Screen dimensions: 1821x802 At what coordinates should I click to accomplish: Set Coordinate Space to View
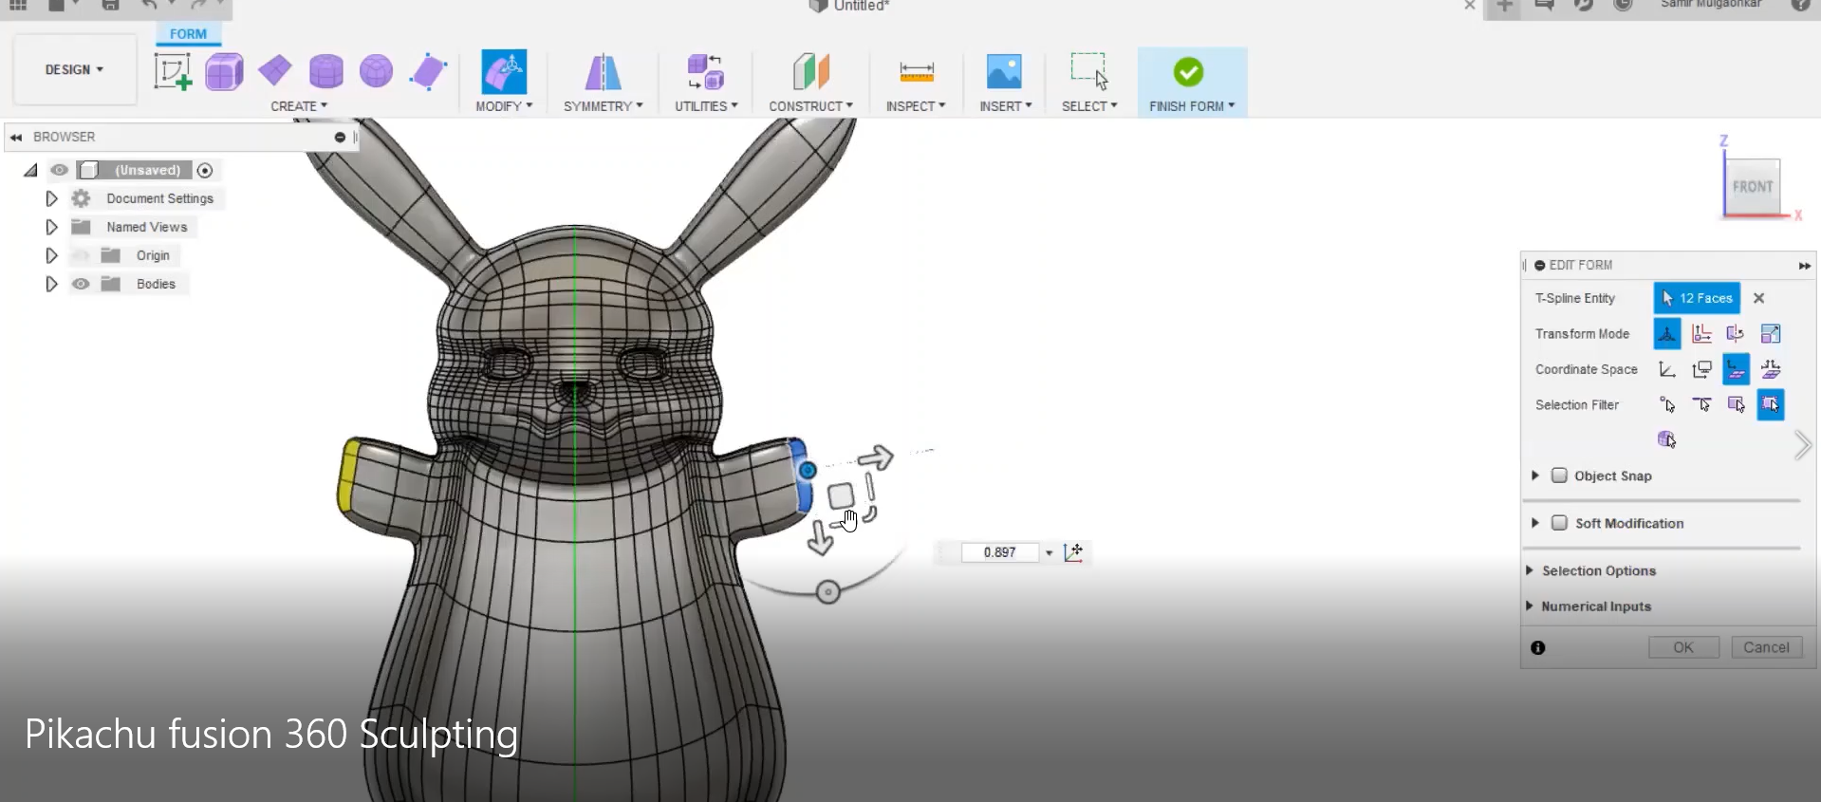(1701, 369)
